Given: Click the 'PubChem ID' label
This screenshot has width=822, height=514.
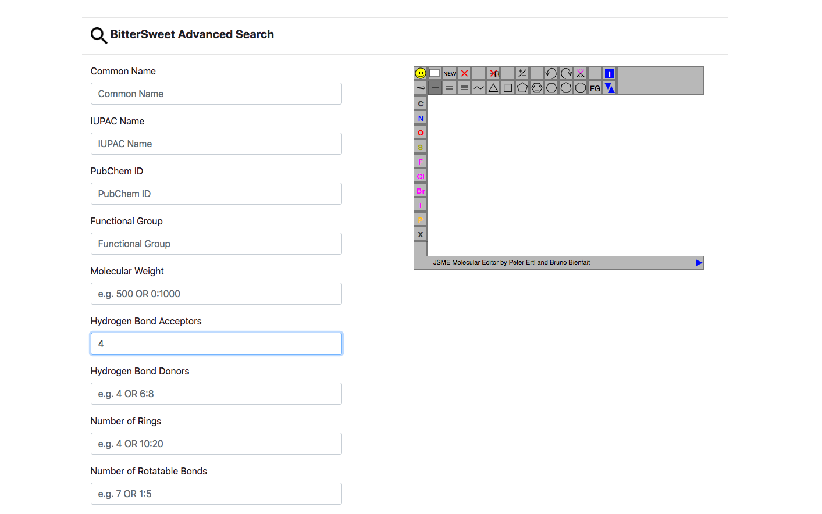Looking at the screenshot, I should point(117,171).
